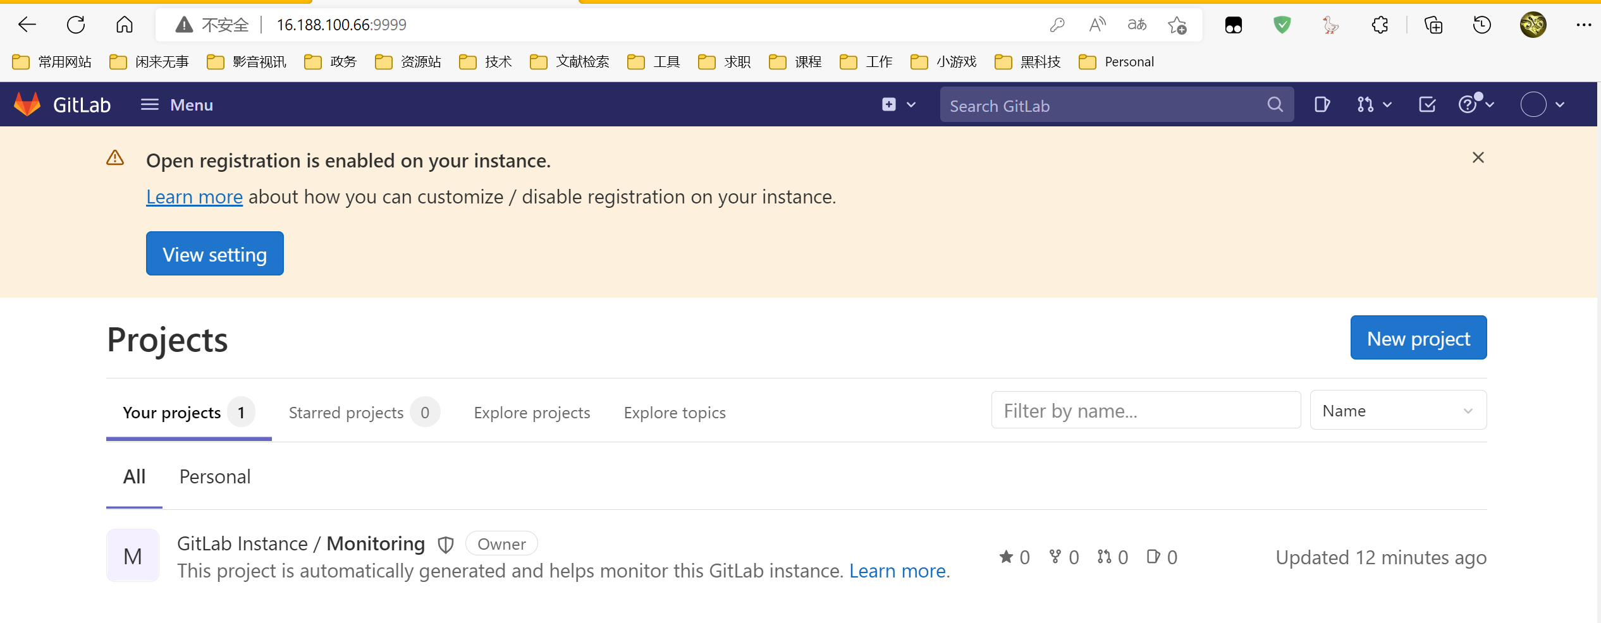Open the GitLab Menu hamburger
Screen dimensions: 1601x623
click(x=176, y=105)
